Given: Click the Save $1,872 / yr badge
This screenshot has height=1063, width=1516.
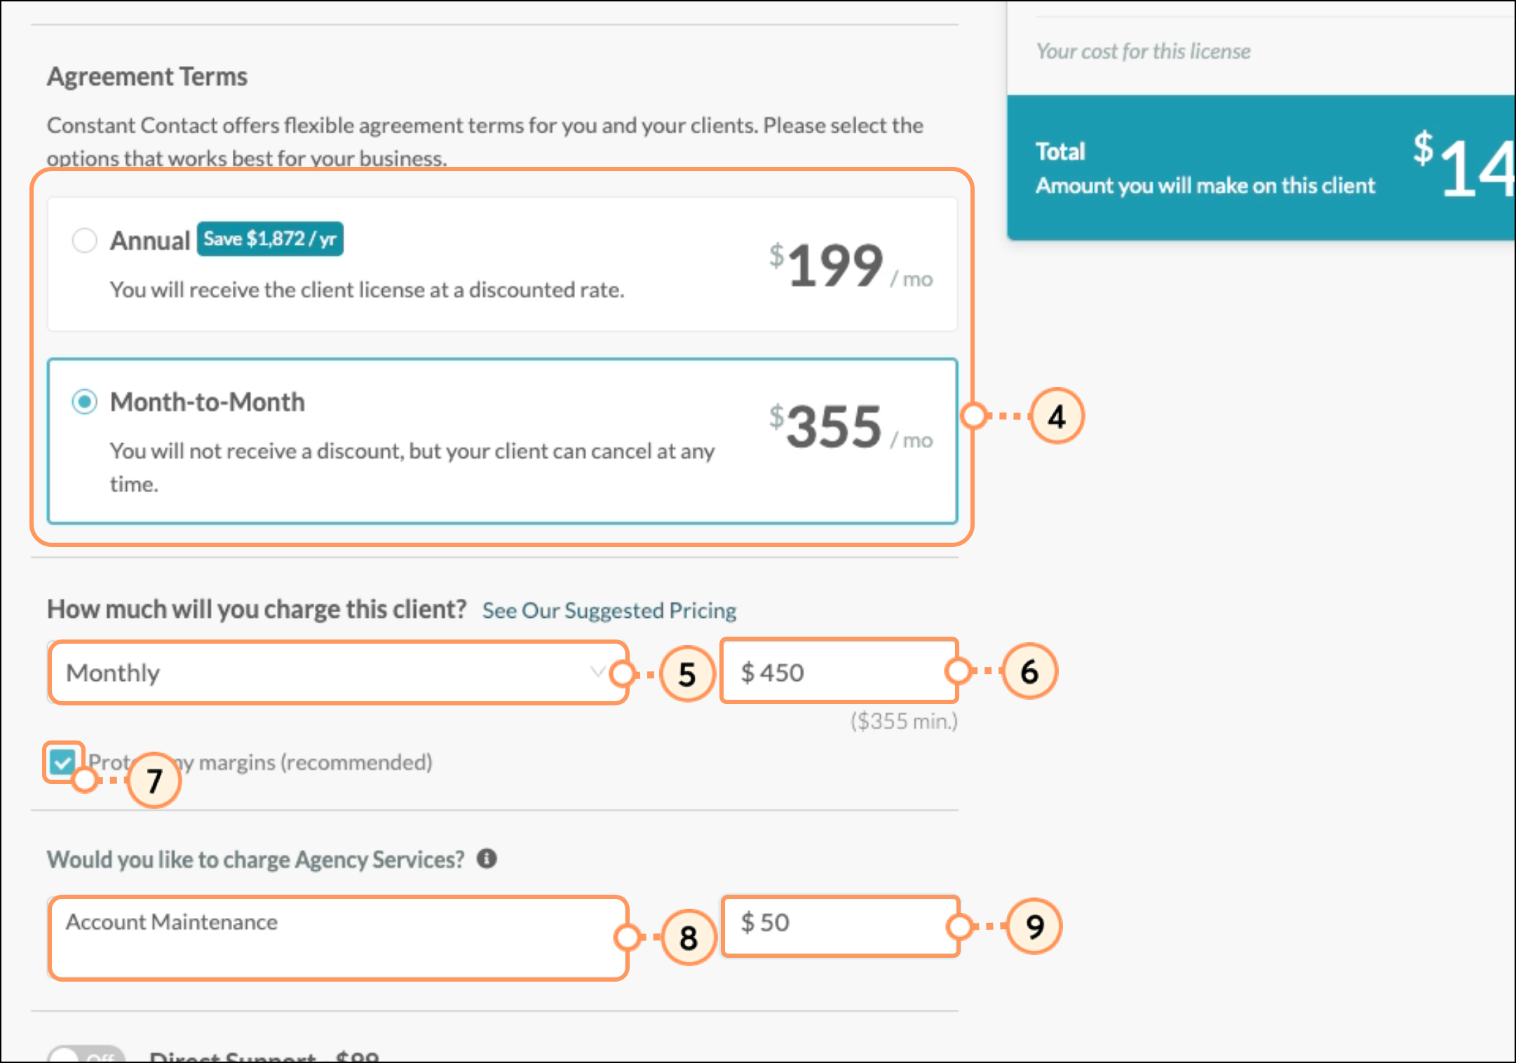Looking at the screenshot, I should pos(270,239).
